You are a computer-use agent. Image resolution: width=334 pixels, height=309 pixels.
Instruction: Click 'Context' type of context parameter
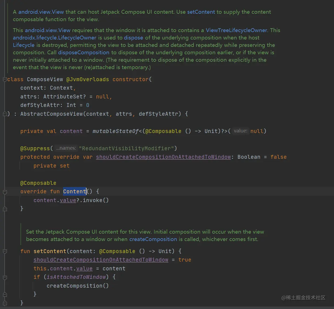61,88
